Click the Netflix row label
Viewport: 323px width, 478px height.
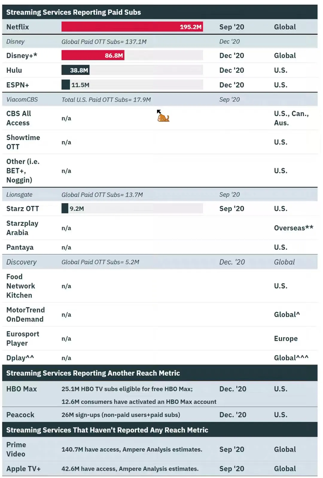[x=18, y=27]
